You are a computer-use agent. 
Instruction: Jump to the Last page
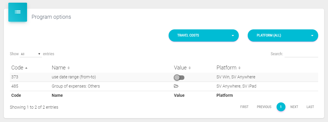[x=310, y=107]
